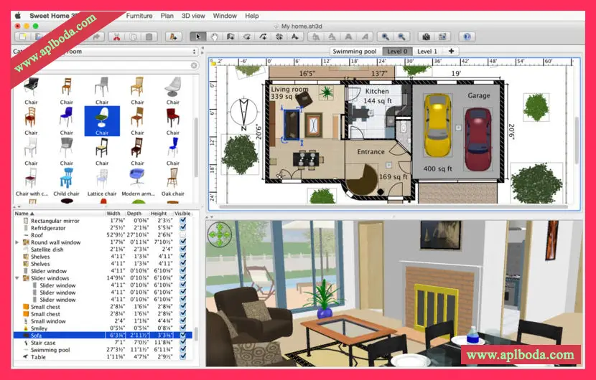Collapse the Slider windows group
Image resolution: width=596 pixels, height=380 pixels.
click(x=17, y=278)
